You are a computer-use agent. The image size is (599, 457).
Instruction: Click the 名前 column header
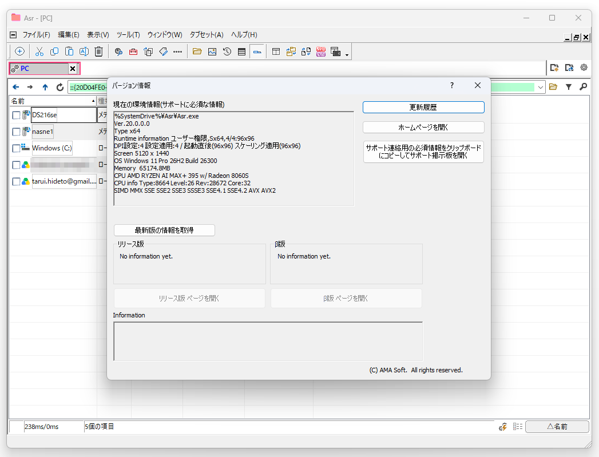(52, 101)
